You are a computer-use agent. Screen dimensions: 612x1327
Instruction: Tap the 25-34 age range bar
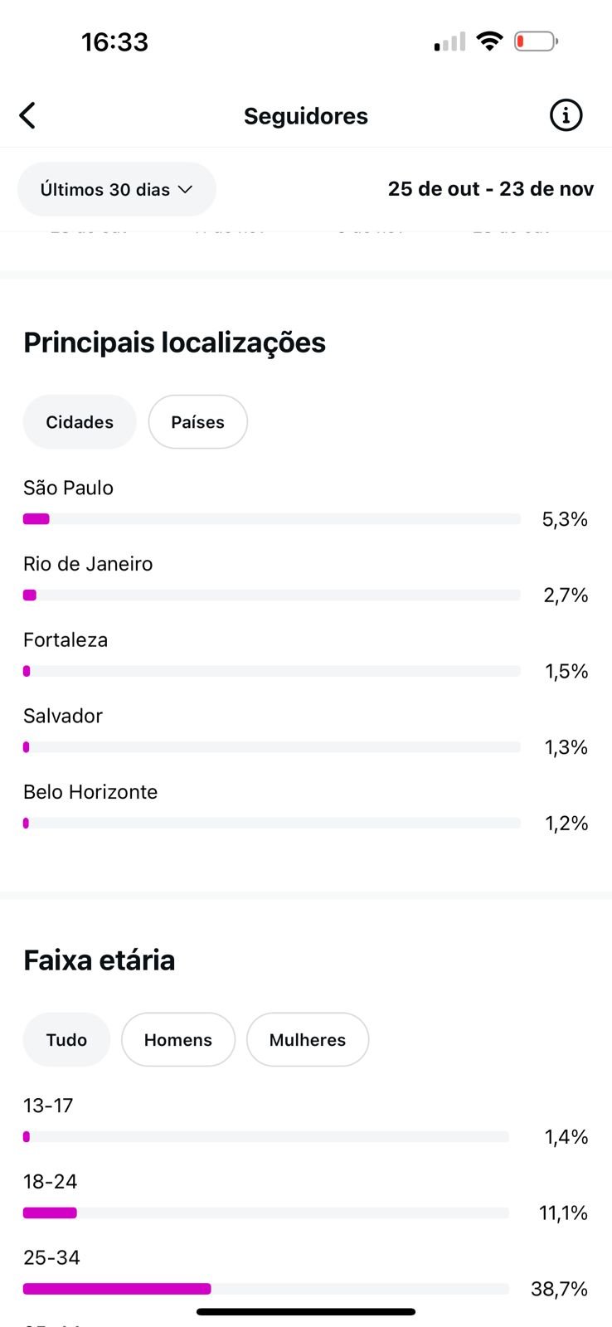(x=265, y=1289)
